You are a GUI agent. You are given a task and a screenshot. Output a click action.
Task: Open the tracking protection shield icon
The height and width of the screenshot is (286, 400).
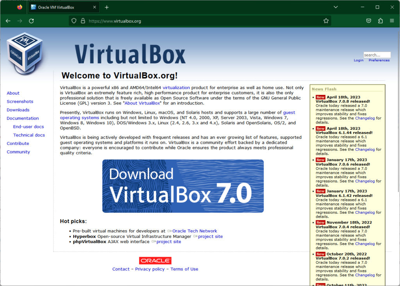[74, 21]
